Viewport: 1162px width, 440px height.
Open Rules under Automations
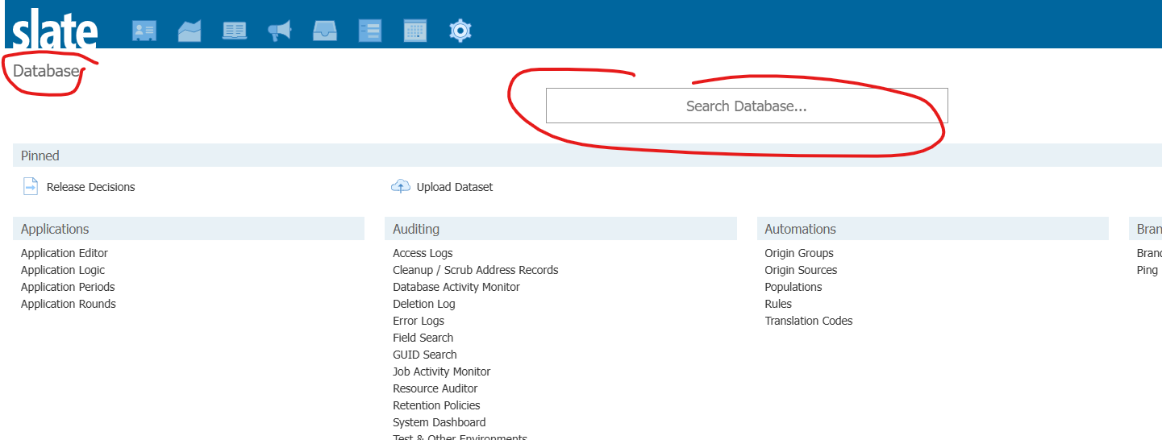click(x=778, y=304)
